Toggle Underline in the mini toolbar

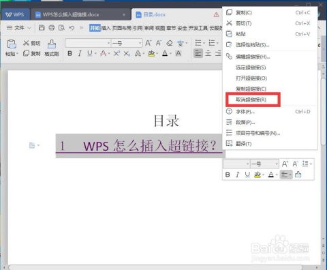247,175
